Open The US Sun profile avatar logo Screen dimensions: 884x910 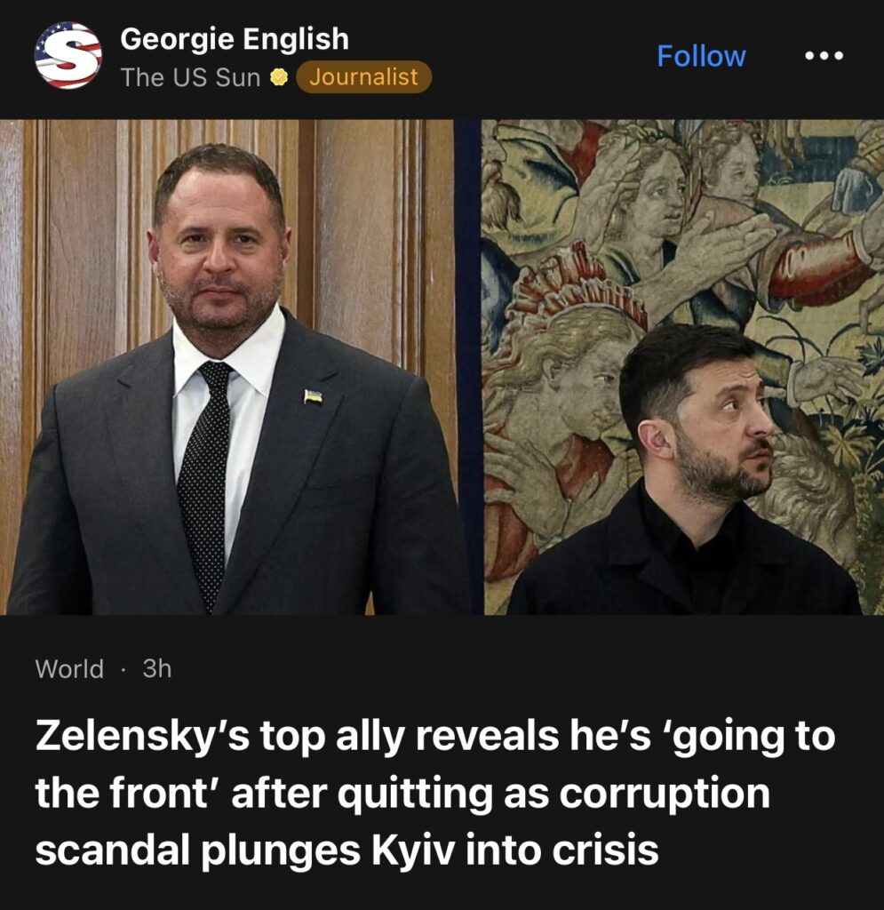click(x=68, y=56)
